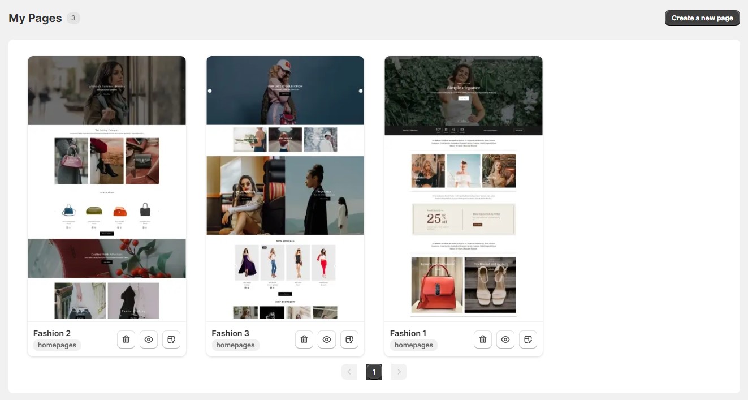Delete the Fashion 2 page
Screen dimensions: 748x400
[126, 339]
